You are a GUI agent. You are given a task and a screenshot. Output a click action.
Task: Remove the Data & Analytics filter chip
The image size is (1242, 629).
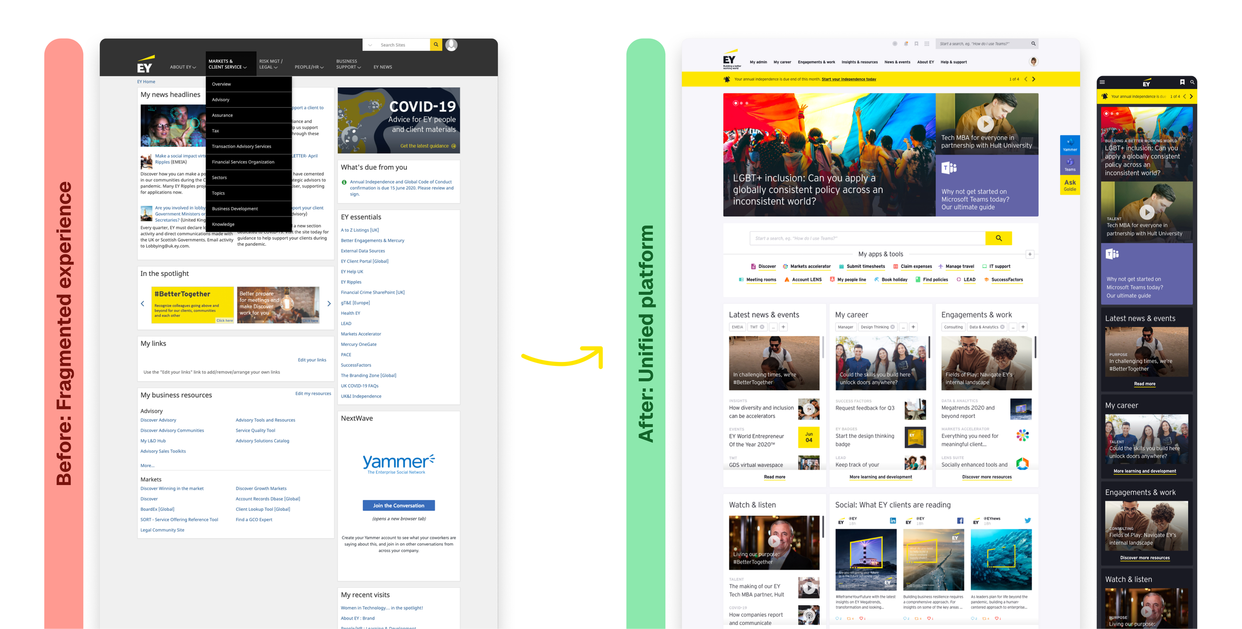coord(1002,327)
